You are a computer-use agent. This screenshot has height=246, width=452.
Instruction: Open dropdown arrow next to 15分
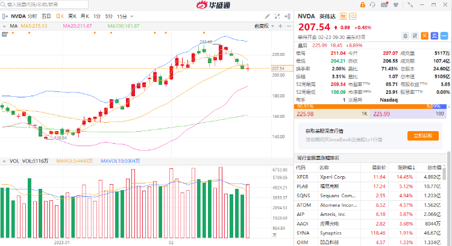132,17
